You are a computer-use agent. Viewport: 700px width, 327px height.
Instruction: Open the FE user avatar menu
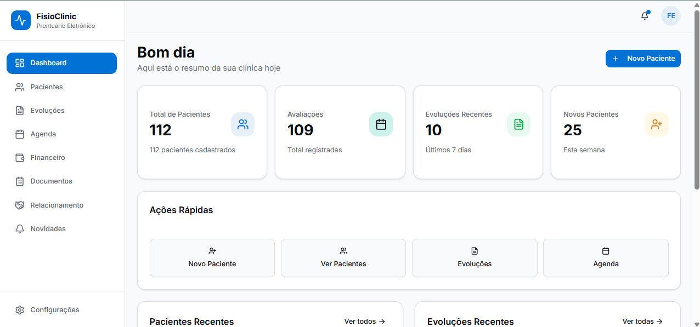tap(670, 16)
